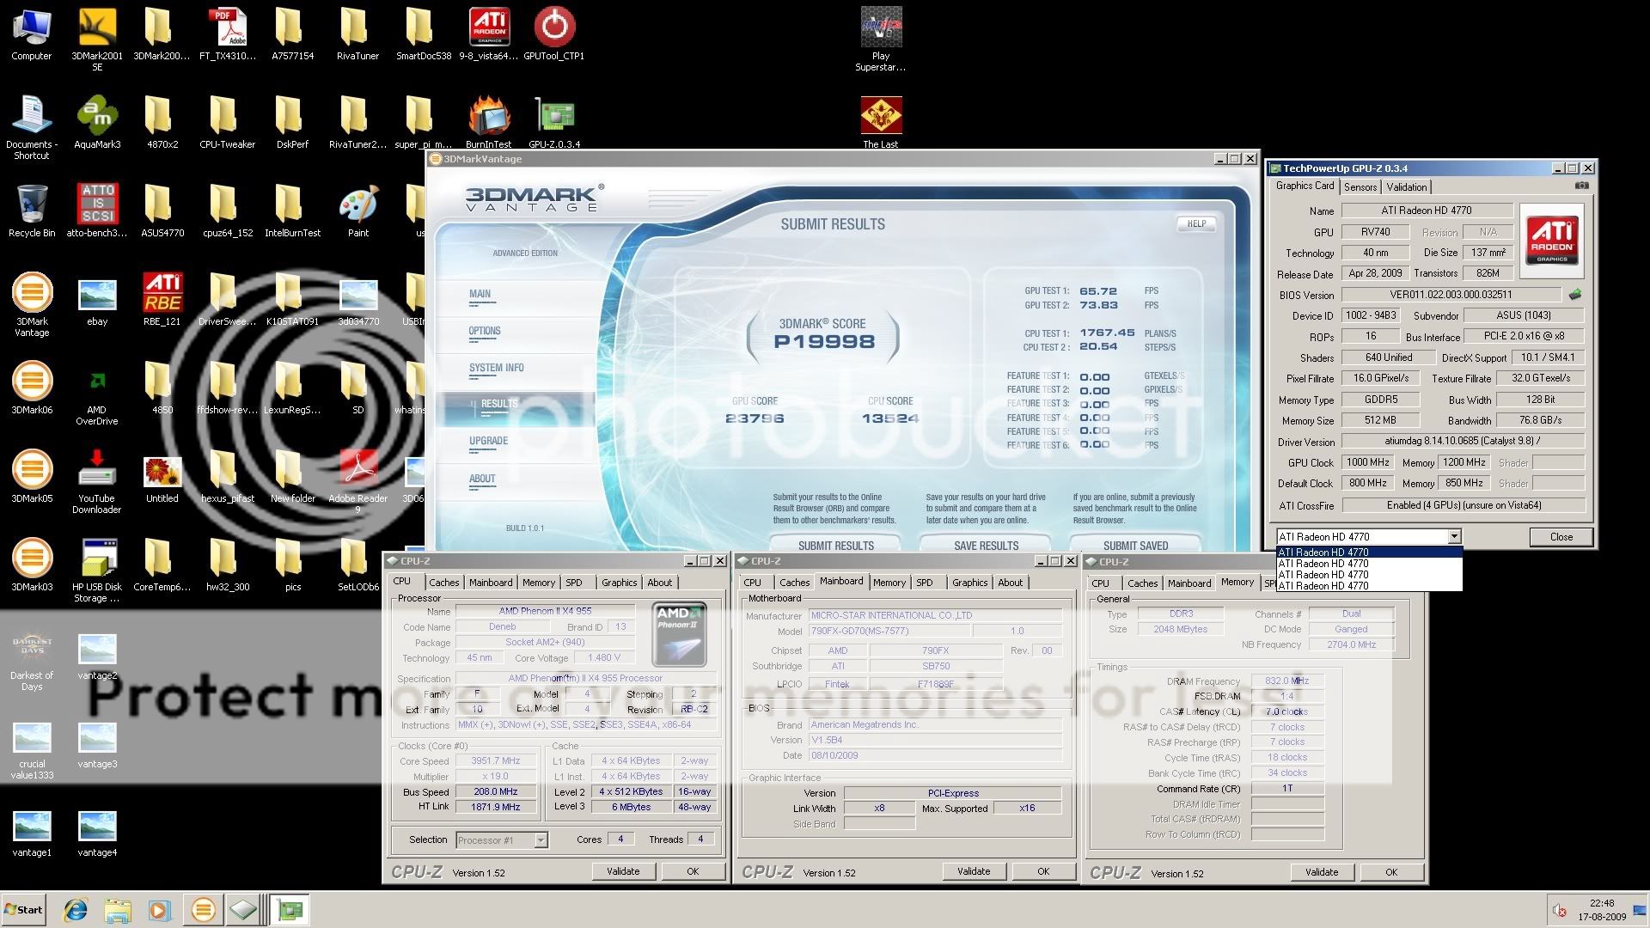
Task: Click the HELP button in 3DMark Vantage
Action: click(1196, 223)
